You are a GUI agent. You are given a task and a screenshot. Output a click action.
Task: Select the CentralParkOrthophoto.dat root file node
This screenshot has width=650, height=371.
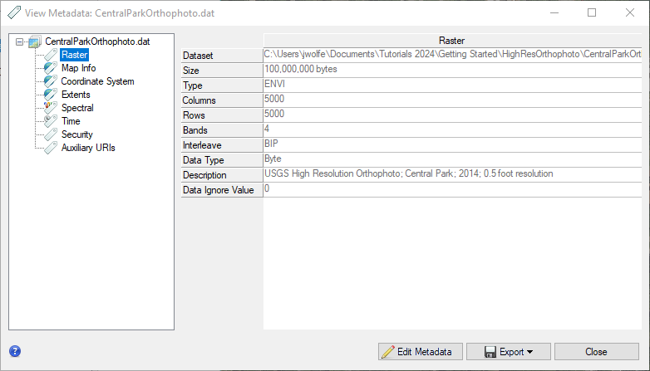pos(96,41)
